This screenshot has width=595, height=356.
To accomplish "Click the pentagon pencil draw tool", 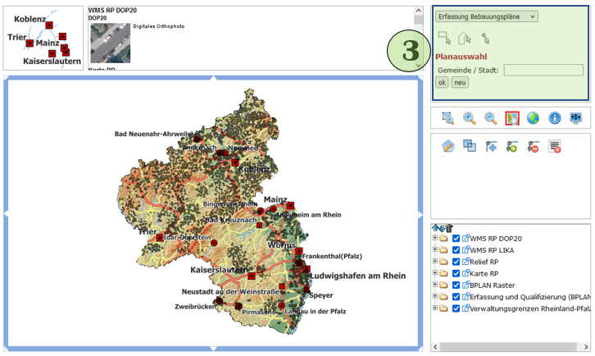I will pyautogui.click(x=448, y=146).
